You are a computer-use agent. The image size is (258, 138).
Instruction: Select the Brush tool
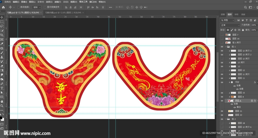[2, 53]
